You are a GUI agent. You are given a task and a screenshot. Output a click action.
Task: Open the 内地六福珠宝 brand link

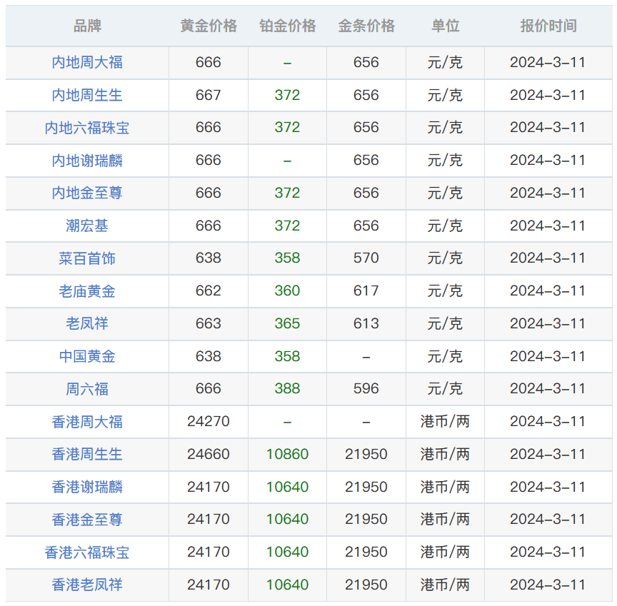87,128
